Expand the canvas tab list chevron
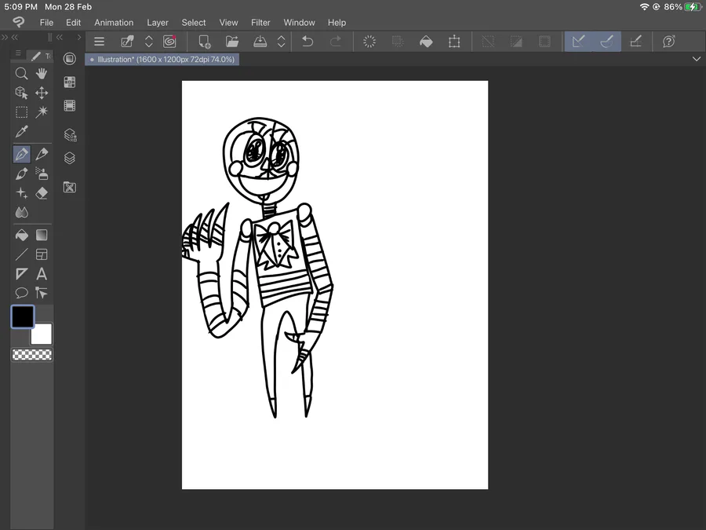The width and height of the screenshot is (706, 530). click(697, 59)
